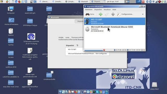Click the dock anchor icon
Screen dimensions: 167x94
(60, 92)
